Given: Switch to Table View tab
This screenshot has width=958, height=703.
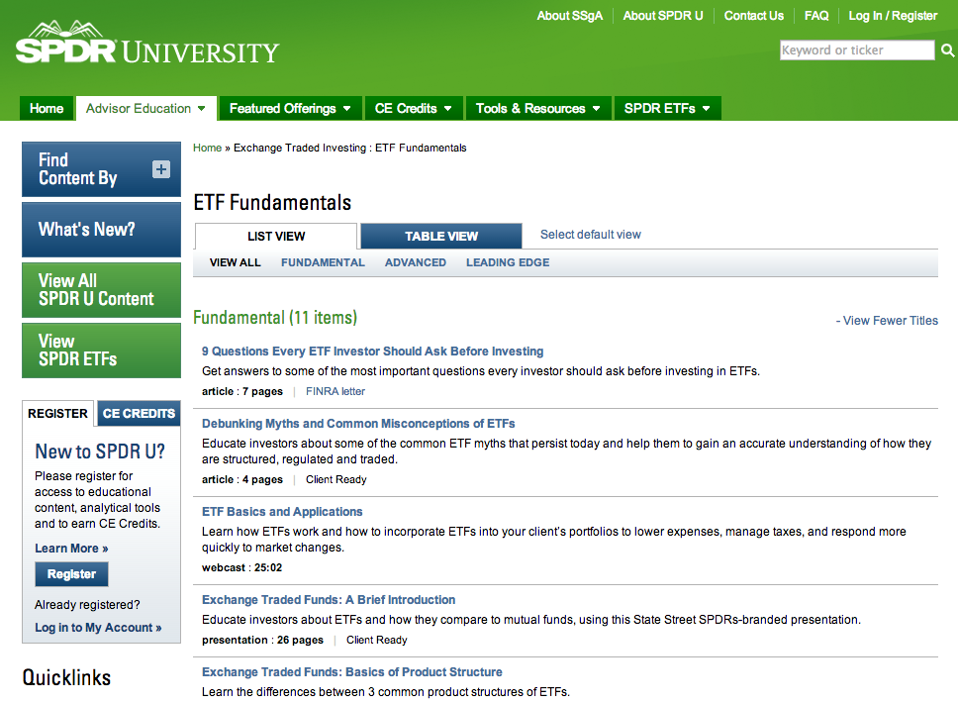Looking at the screenshot, I should point(441,236).
